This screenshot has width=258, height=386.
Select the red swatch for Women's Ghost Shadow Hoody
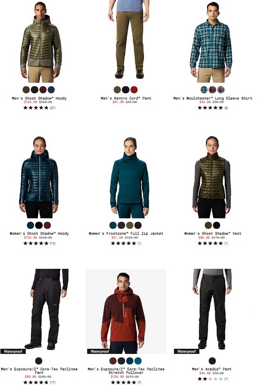47,225
